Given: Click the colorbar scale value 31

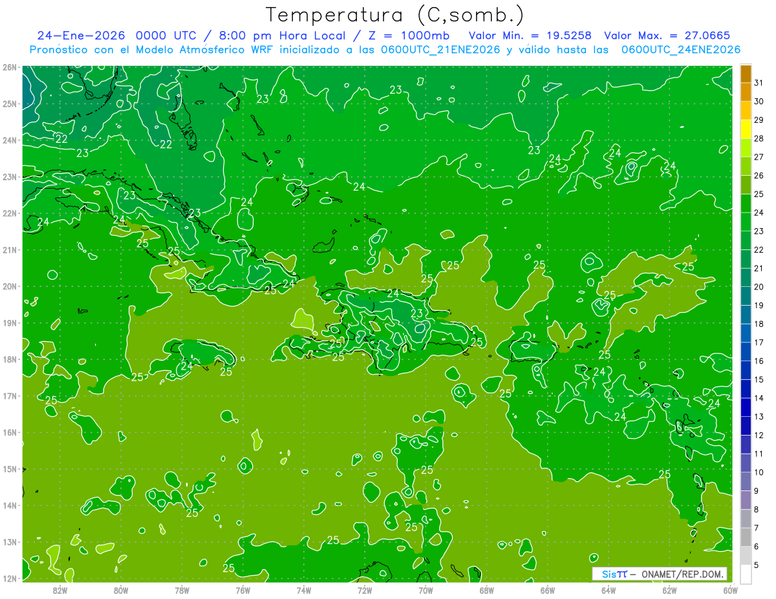Looking at the screenshot, I should pos(759,83).
